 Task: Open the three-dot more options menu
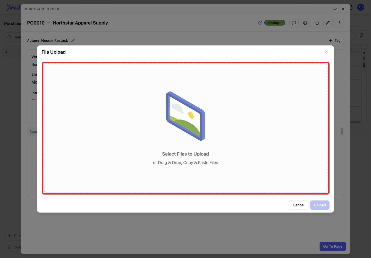(x=339, y=23)
